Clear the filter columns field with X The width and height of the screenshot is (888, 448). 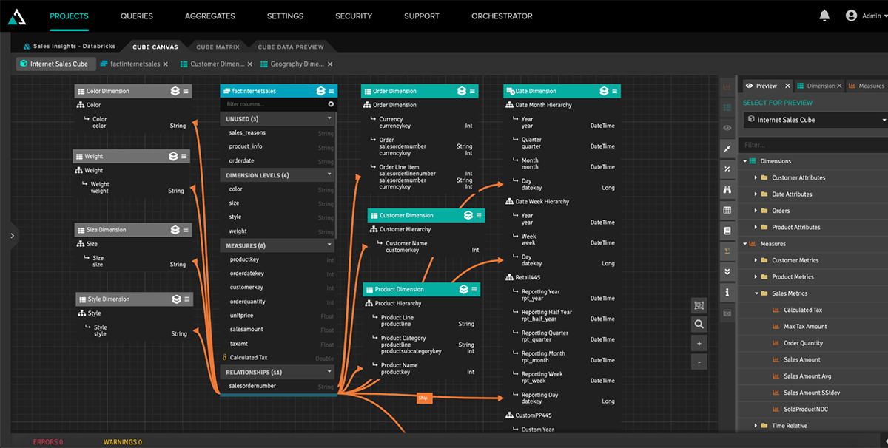[331, 105]
